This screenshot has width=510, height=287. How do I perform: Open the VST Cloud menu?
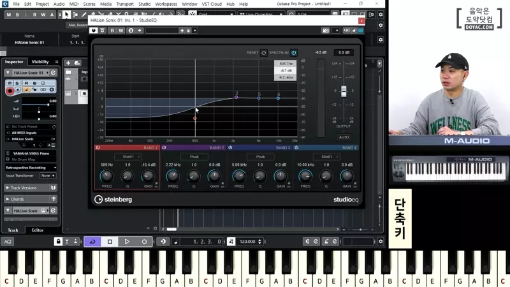pyautogui.click(x=212, y=4)
